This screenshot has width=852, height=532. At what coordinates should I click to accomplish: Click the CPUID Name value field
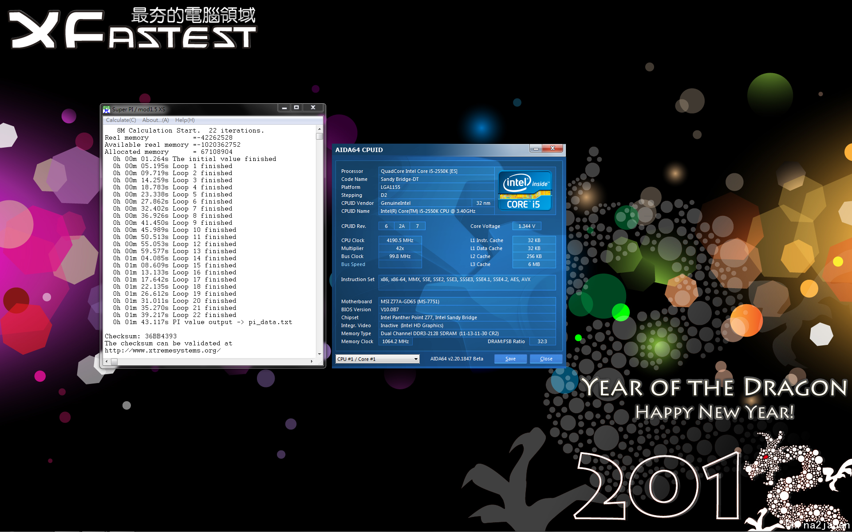(x=436, y=211)
